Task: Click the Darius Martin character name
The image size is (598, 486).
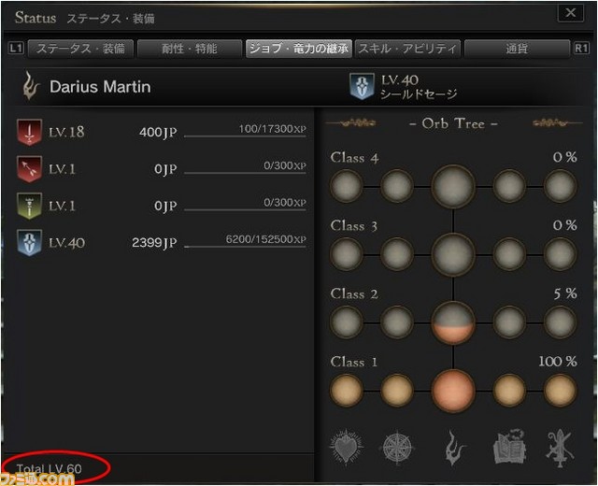Action: [x=100, y=87]
